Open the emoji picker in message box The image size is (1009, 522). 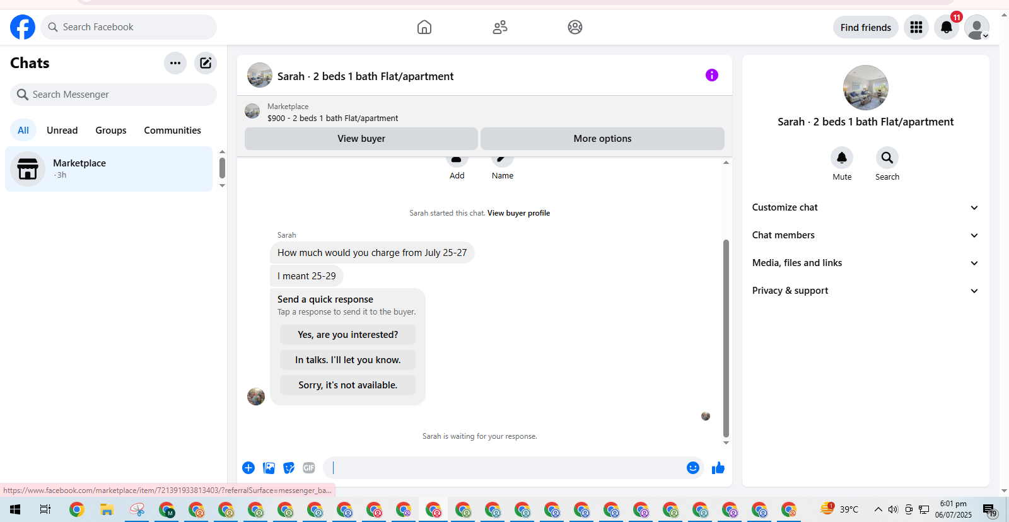click(693, 468)
